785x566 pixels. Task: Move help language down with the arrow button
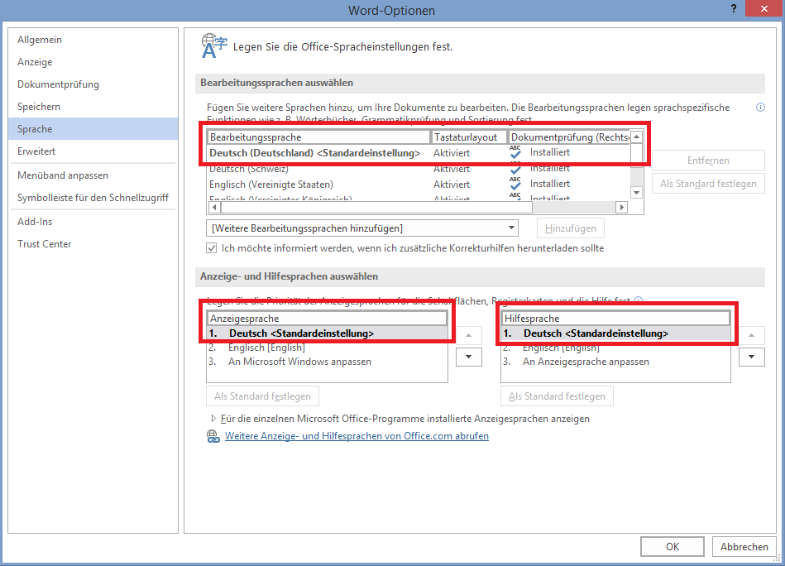751,357
